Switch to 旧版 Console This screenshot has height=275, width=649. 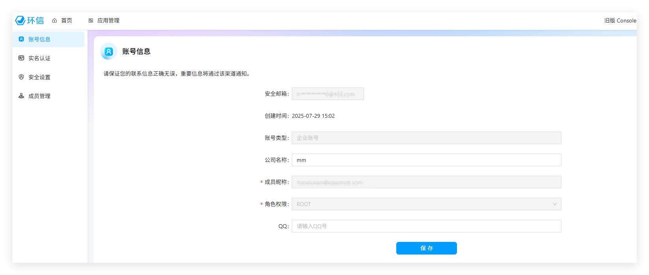620,20
